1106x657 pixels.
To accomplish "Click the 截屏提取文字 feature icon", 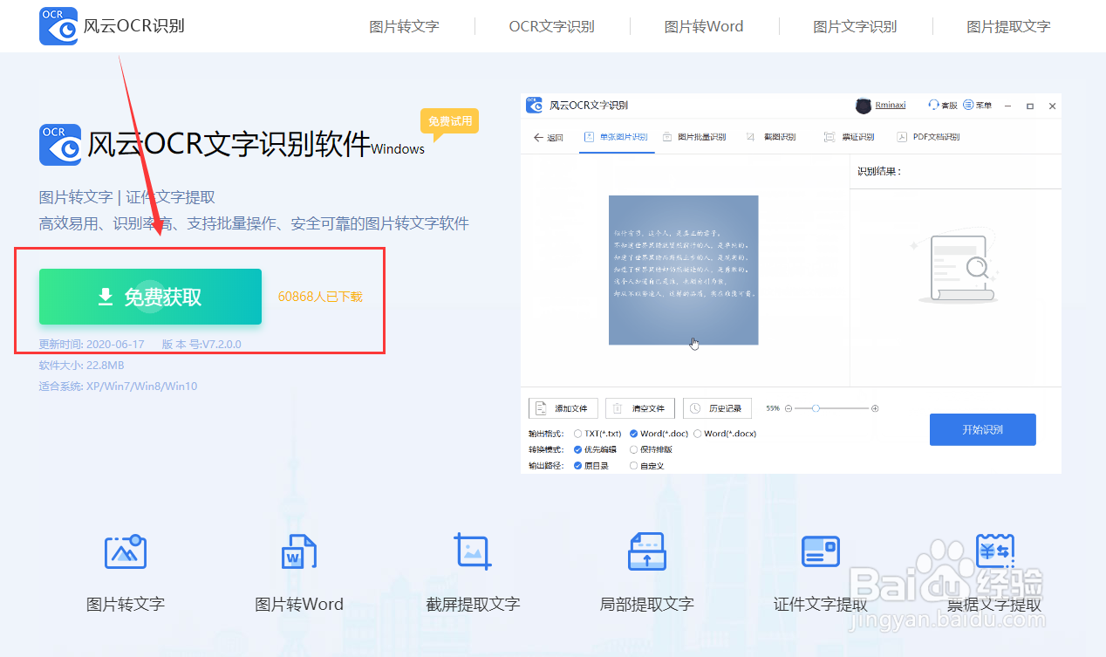I will (473, 551).
